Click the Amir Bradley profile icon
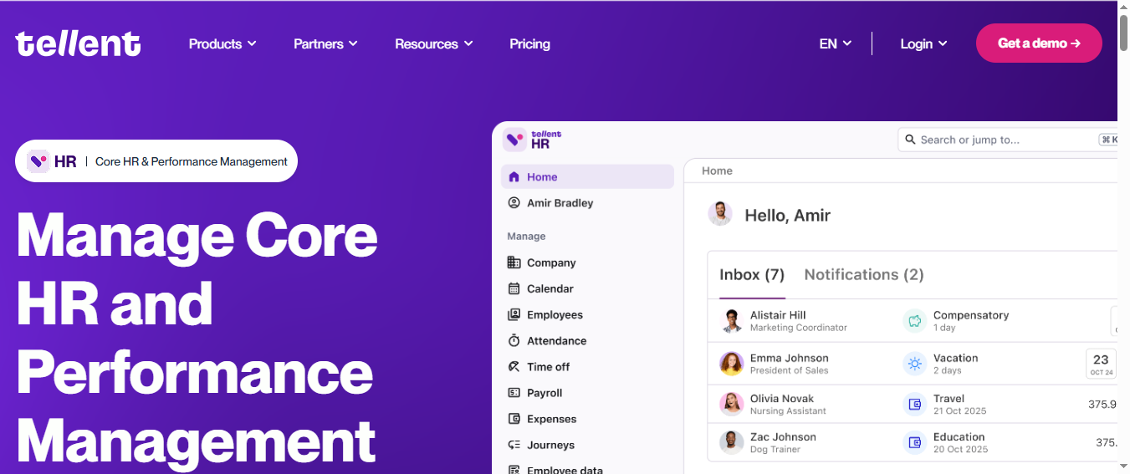The height and width of the screenshot is (474, 1130). click(x=514, y=203)
